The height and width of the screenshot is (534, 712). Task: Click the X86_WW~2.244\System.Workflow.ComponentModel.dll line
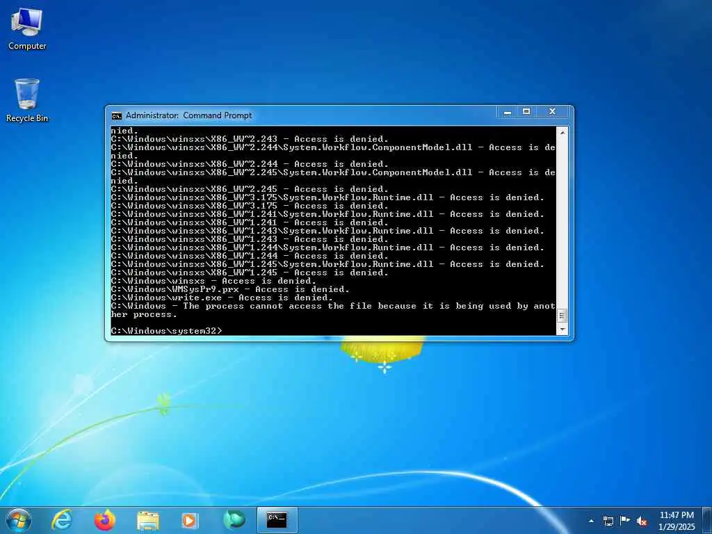point(333,152)
